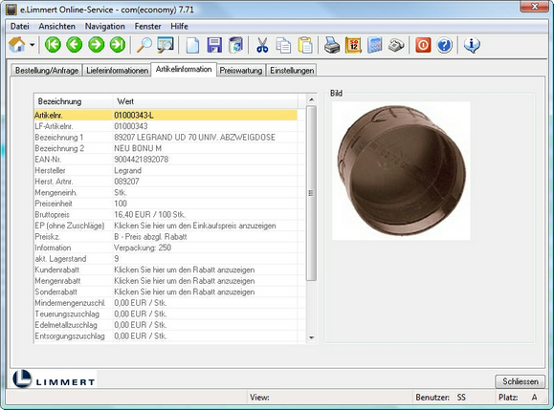Open the dropdown arrow beside Home icon
This screenshot has height=410, width=554.
coord(33,45)
